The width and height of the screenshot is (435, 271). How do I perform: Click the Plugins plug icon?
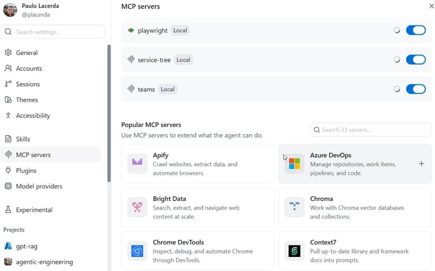(8, 170)
